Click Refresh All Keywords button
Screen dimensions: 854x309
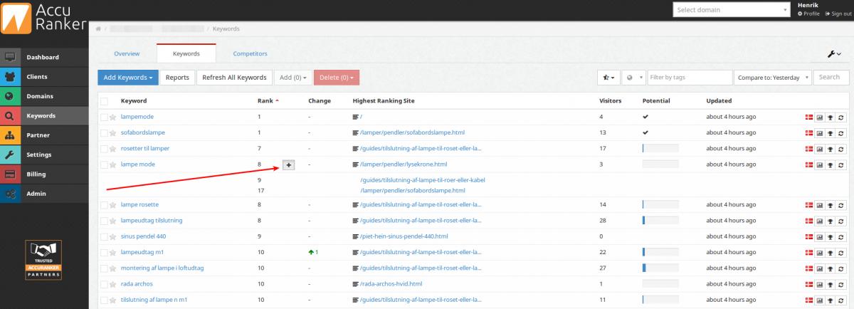coord(234,77)
